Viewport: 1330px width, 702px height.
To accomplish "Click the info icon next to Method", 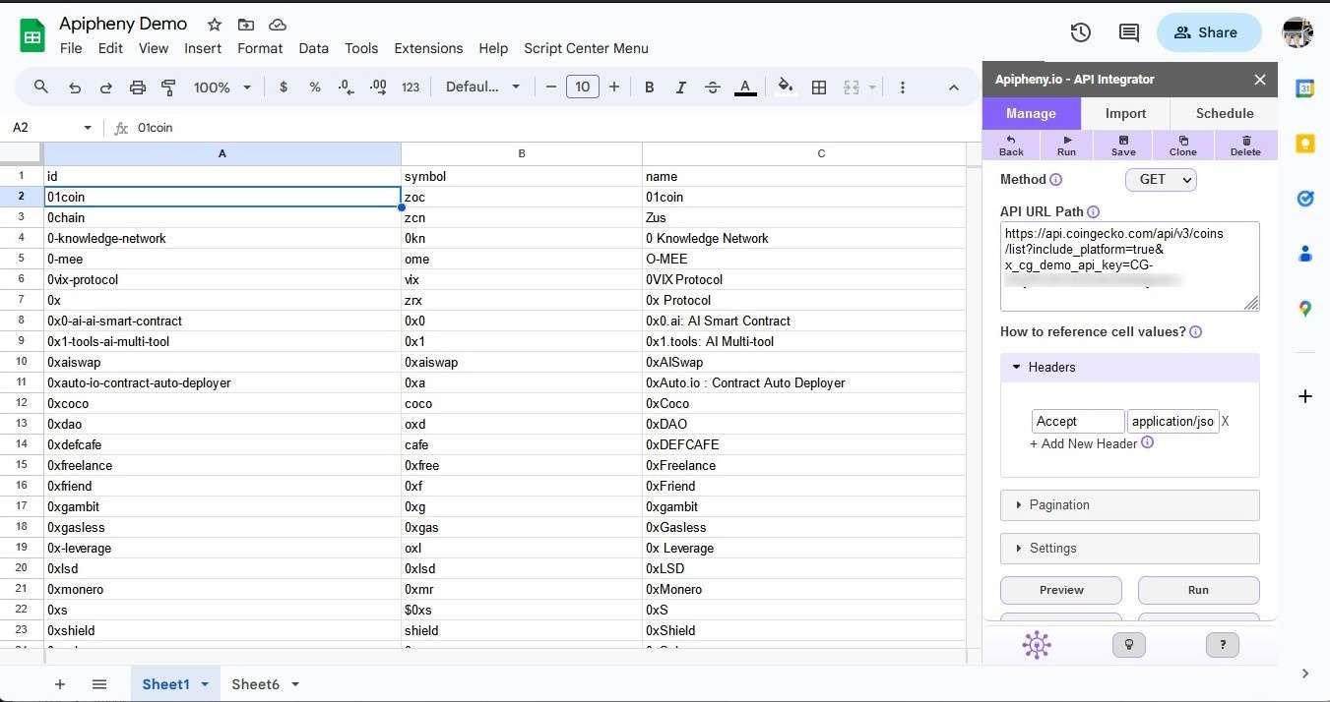I will 1056,180.
